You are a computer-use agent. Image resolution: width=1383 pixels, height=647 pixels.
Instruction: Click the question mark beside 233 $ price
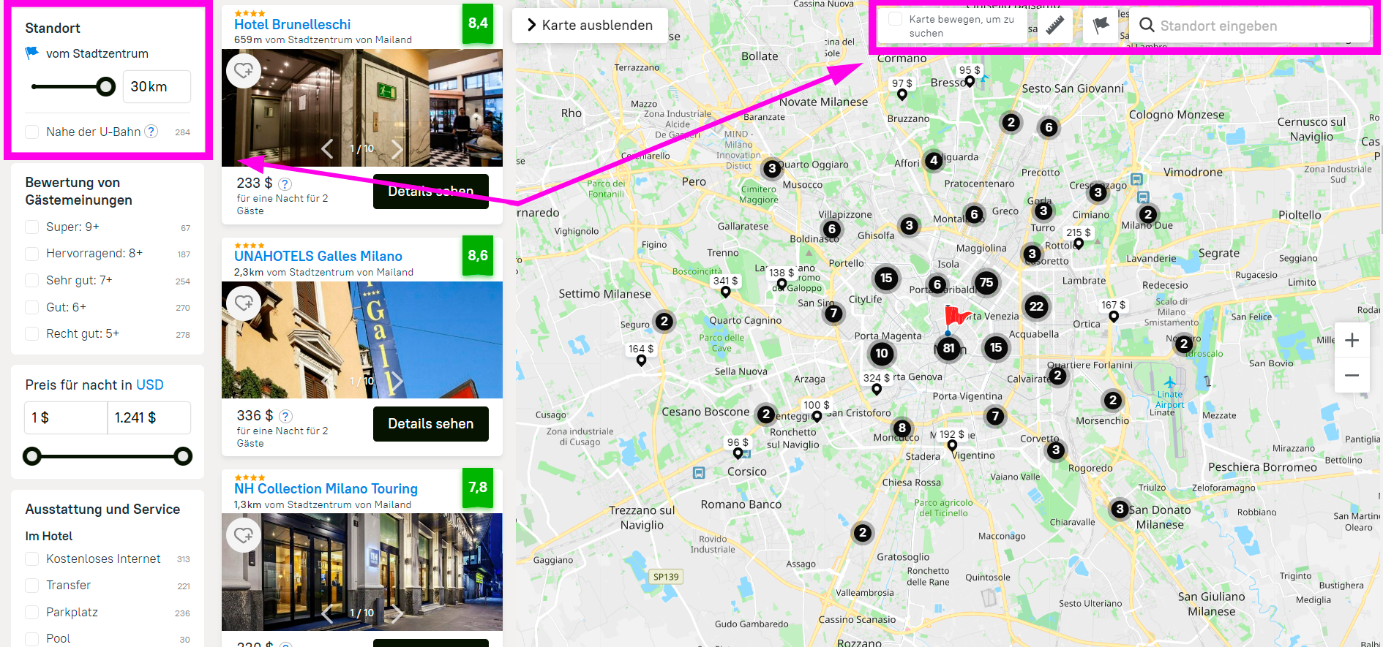coord(285,184)
